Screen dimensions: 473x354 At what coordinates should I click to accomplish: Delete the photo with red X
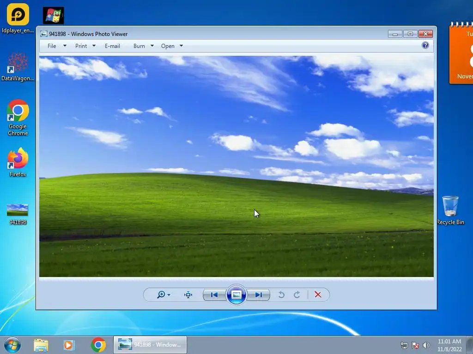click(318, 295)
